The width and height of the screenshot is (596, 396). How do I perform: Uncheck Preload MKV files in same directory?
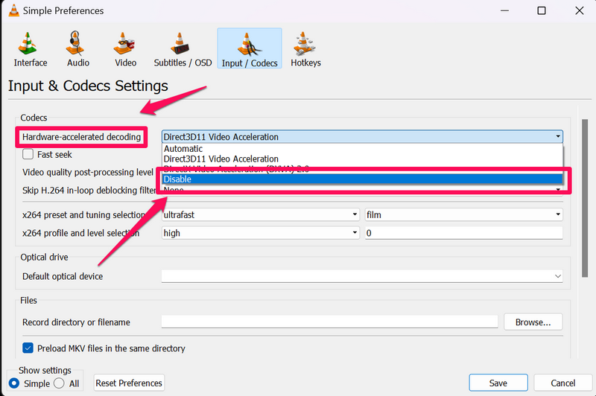tap(28, 348)
